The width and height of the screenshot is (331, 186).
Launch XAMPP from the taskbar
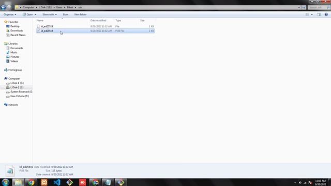click(44, 182)
